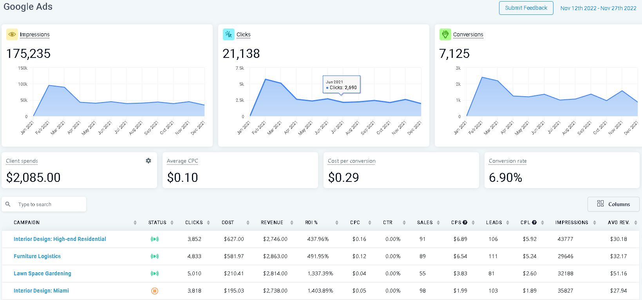Sort table by Avg Rev. column

coord(635,223)
